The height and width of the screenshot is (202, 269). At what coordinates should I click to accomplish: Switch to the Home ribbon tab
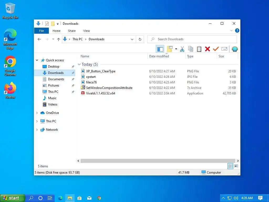pos(56,31)
